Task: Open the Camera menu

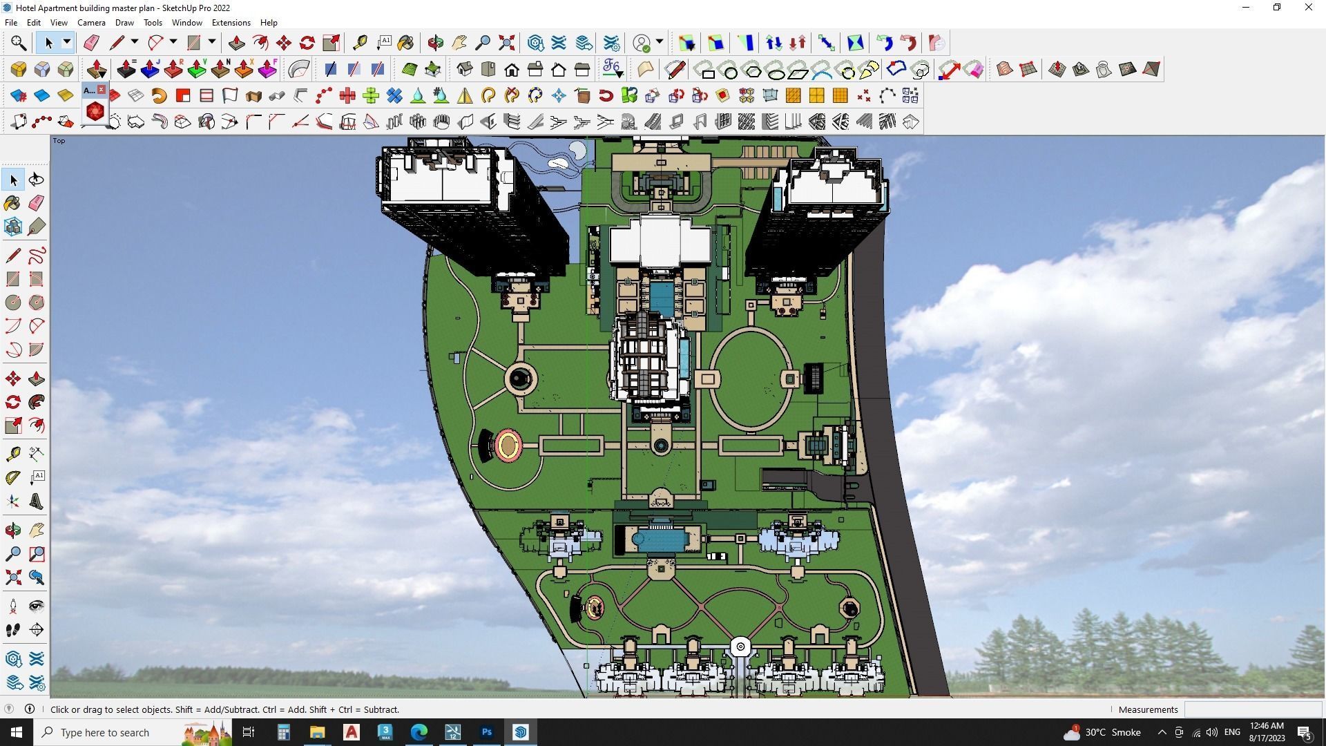Action: tap(91, 23)
